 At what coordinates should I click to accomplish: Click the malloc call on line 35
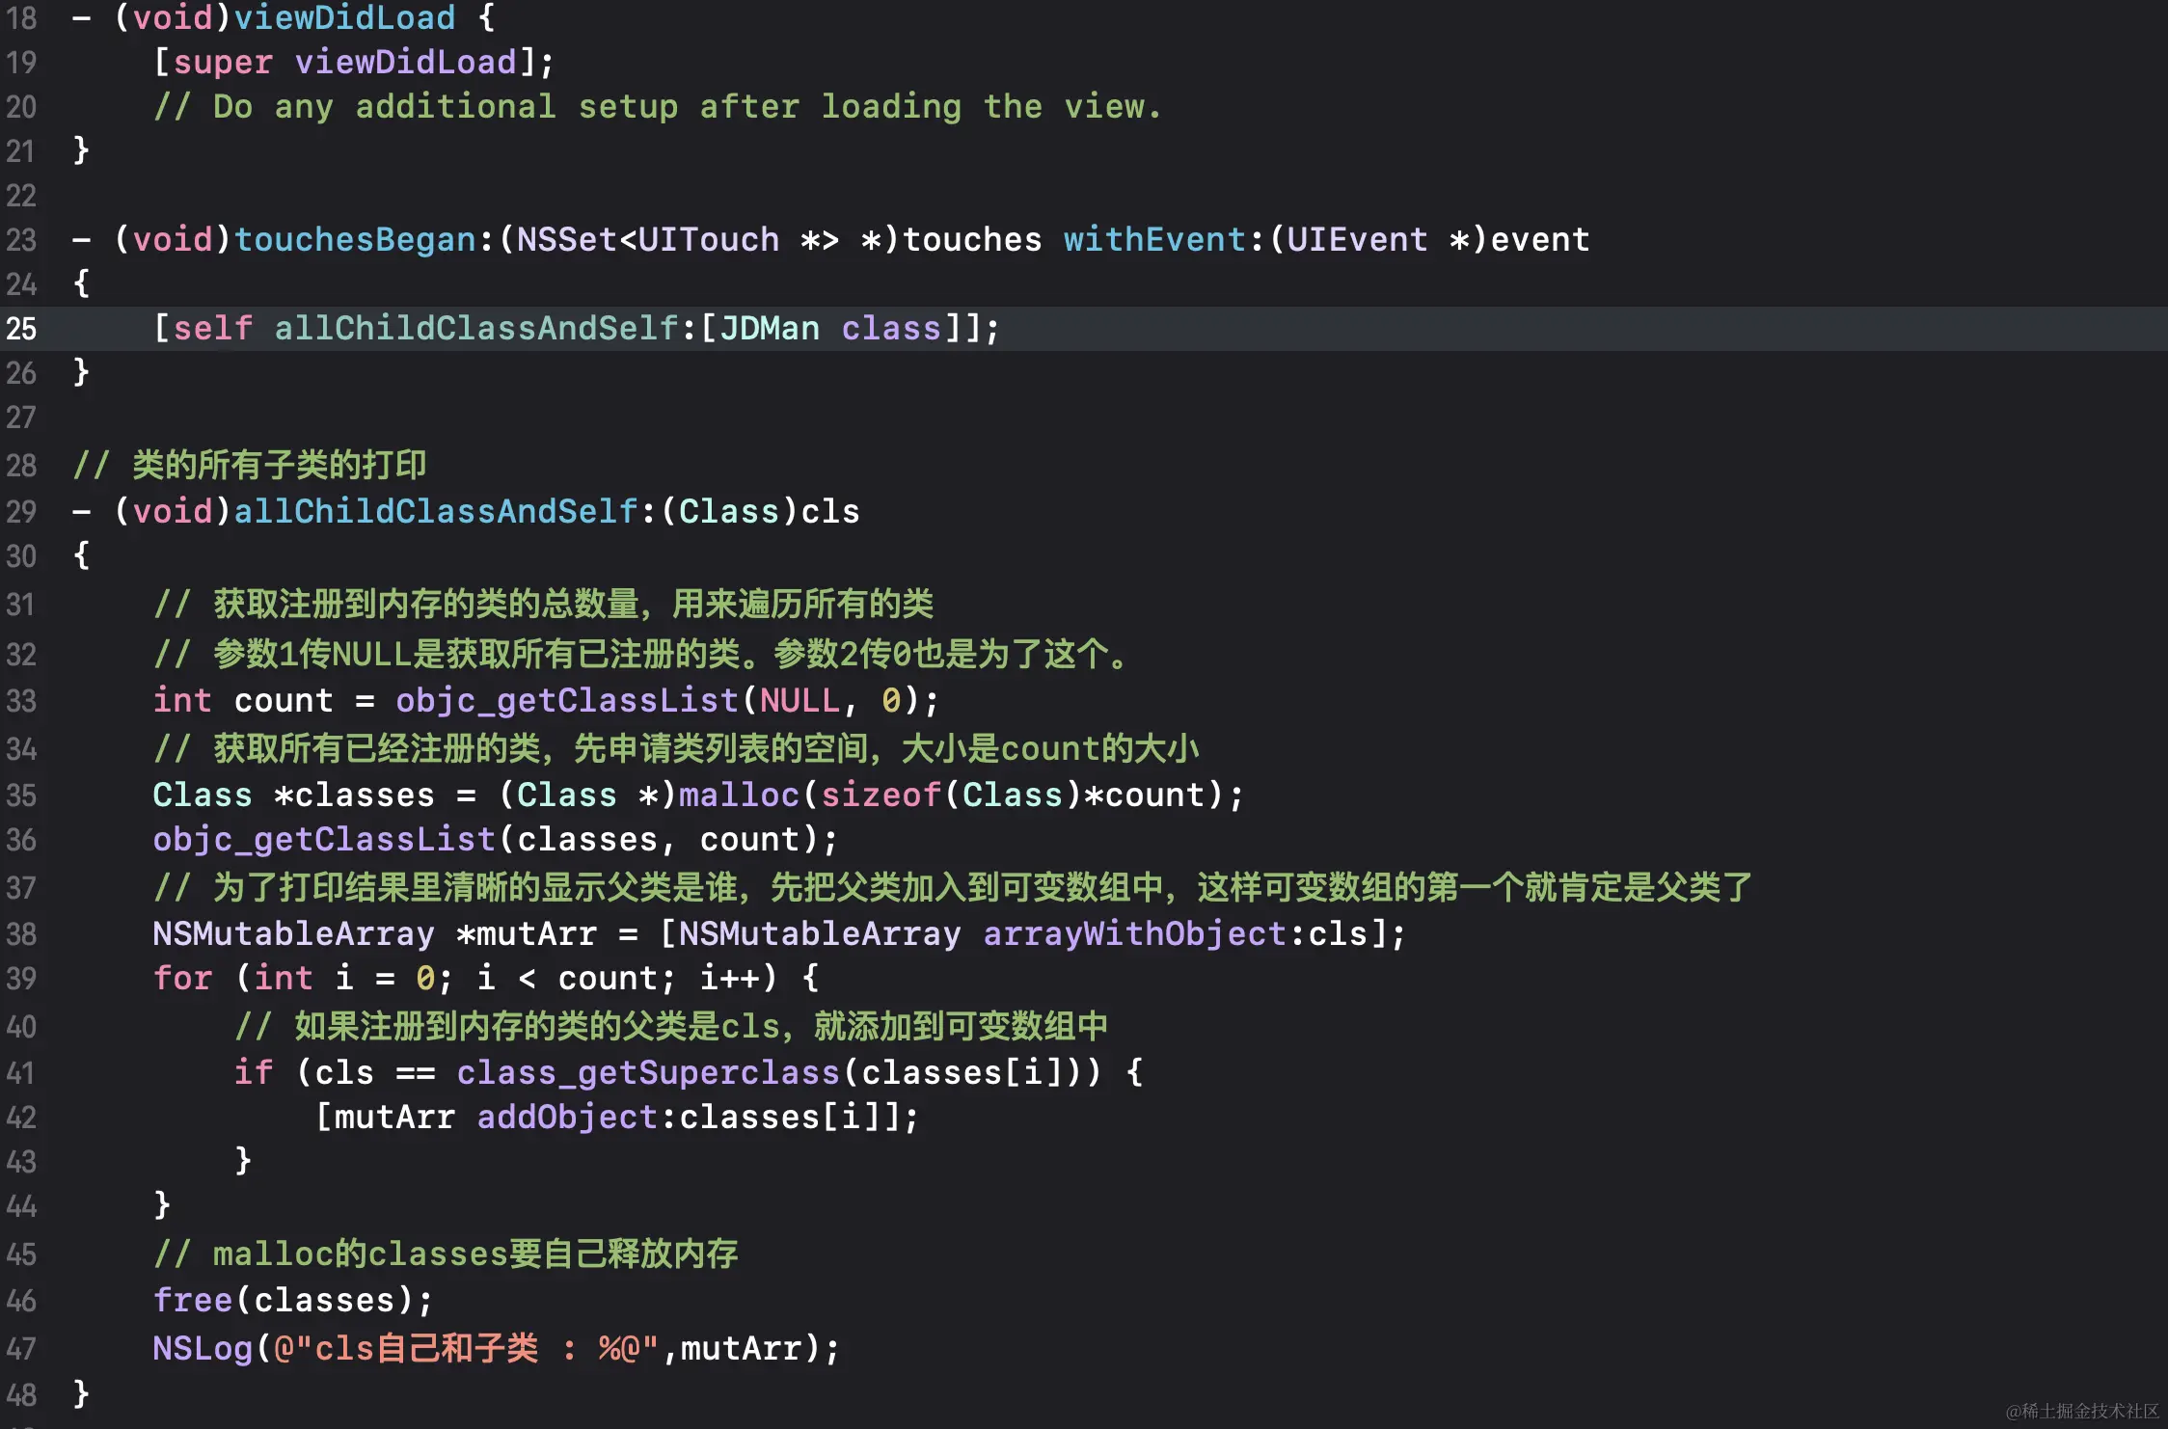739,794
